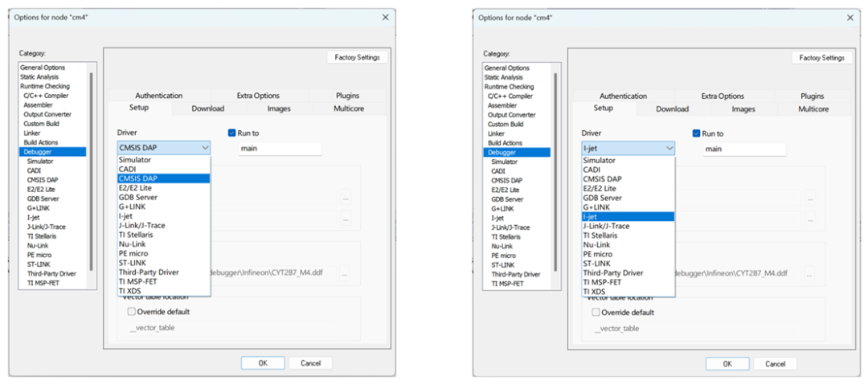
Task: Switch to the Images tab in the left dialog
Action: [279, 109]
